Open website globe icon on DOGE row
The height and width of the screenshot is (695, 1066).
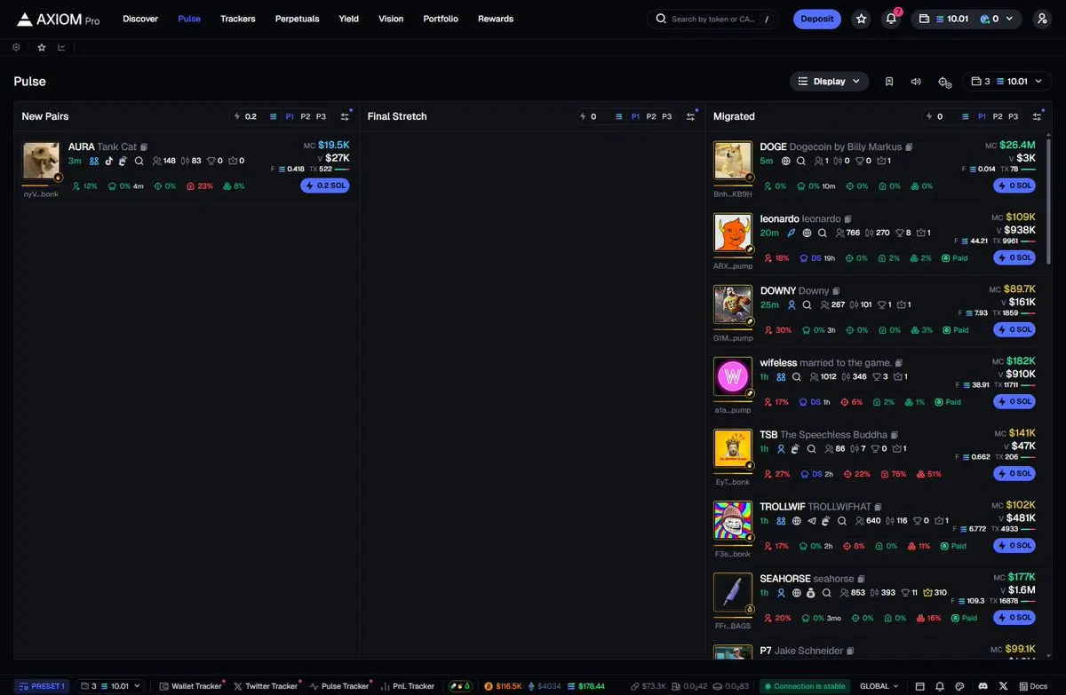pyautogui.click(x=786, y=161)
